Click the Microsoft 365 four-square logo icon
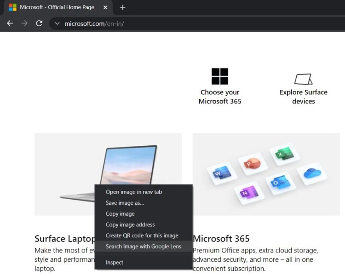This screenshot has height=276, width=345. pos(220,76)
